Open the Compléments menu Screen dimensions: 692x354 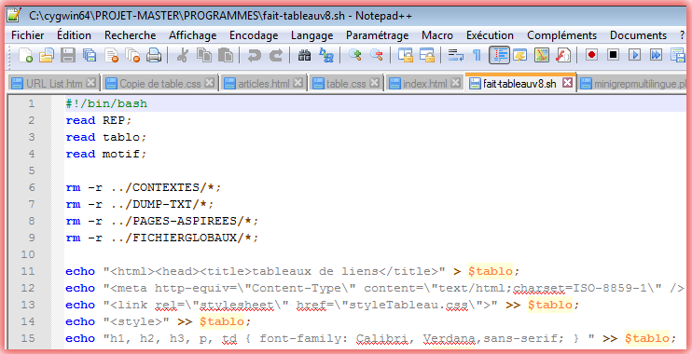coord(561,35)
